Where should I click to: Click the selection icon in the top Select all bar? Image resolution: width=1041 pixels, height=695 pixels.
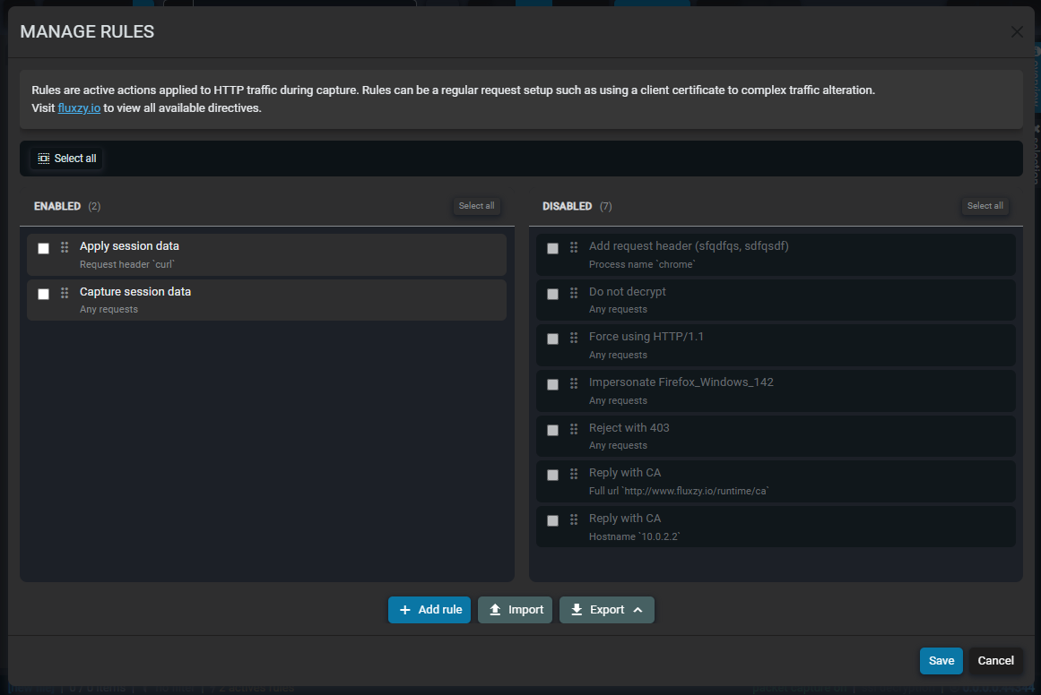43,158
